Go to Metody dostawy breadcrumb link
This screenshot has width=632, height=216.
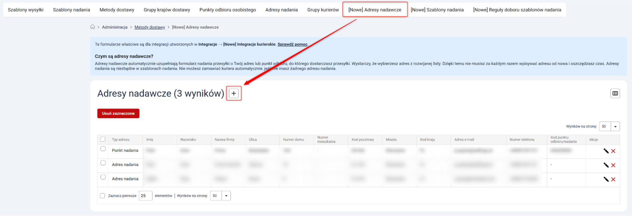150,27
